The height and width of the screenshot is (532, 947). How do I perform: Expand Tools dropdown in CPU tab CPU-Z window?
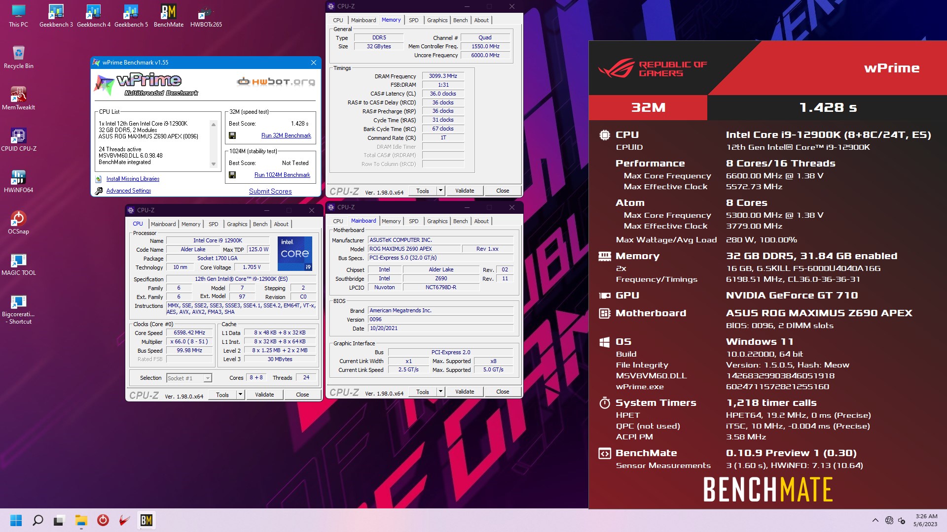pos(240,395)
